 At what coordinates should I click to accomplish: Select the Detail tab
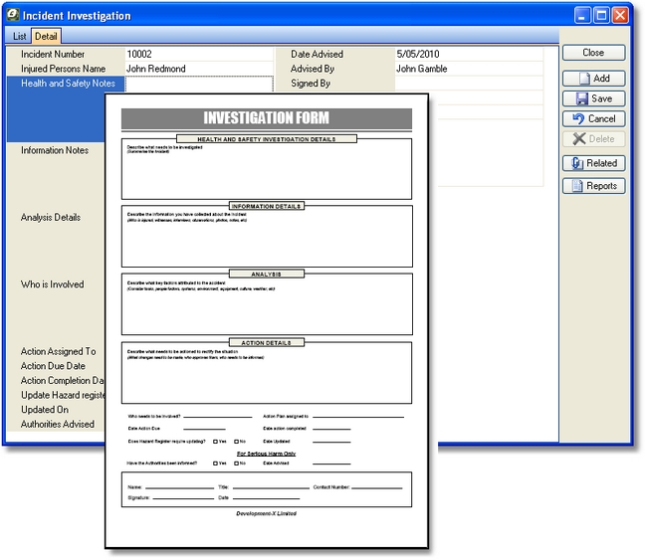click(x=46, y=36)
